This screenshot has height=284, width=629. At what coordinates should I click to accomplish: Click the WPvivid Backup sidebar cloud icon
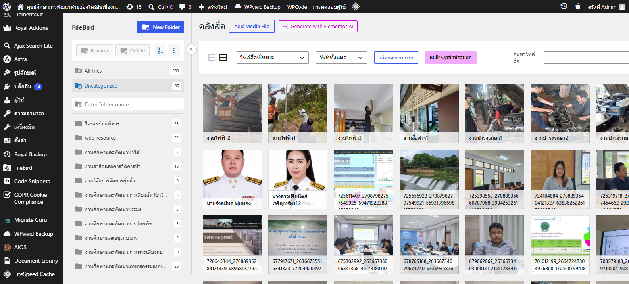click(x=7, y=234)
